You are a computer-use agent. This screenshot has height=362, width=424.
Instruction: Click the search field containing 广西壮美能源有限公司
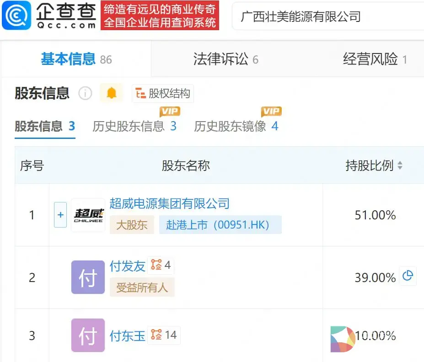[x=327, y=17]
